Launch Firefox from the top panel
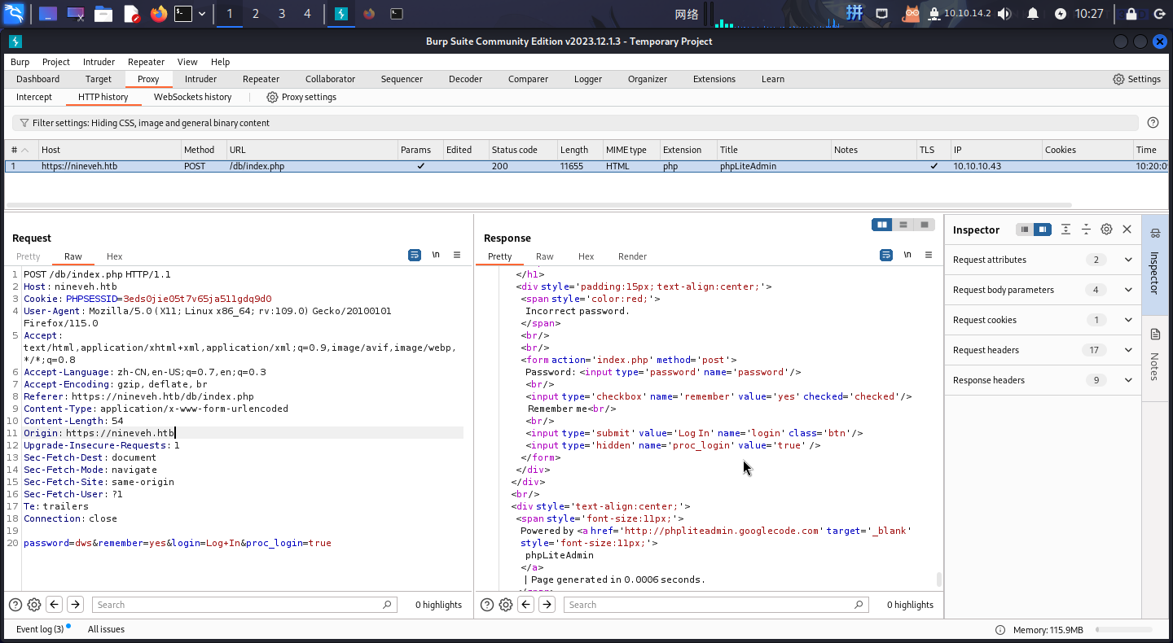 click(x=158, y=13)
